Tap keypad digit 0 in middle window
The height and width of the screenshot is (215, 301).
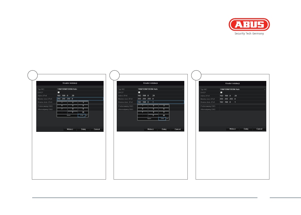[x=153, y=115]
